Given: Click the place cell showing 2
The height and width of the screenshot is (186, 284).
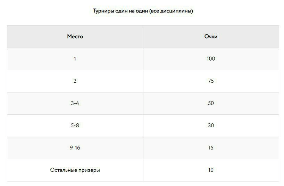Looking at the screenshot, I should [x=75, y=81].
